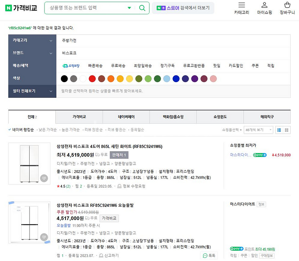Image resolution: width=299 pixels, height=261 pixels.
Task: Switch to the 전체 tab
Action: pyautogui.click(x=32, y=117)
